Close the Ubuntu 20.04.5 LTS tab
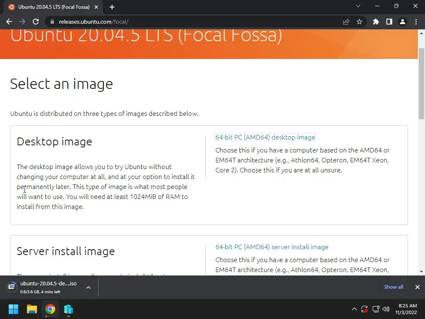 (96, 7)
